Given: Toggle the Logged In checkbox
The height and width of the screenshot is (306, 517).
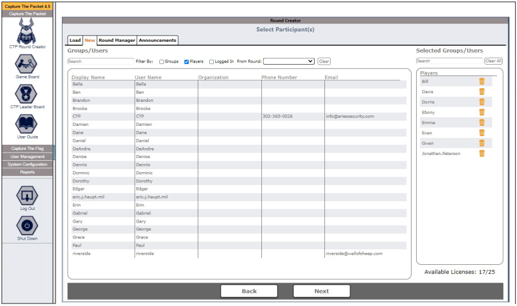Looking at the screenshot, I should pos(211,62).
